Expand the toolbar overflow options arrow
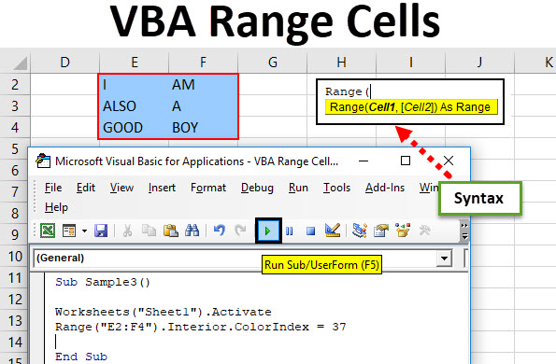This screenshot has height=364, width=556. click(x=464, y=231)
